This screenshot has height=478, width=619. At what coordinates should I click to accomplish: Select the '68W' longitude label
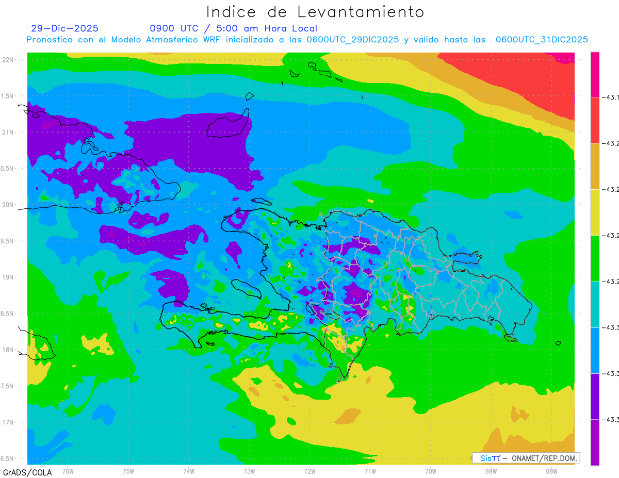[551, 470]
